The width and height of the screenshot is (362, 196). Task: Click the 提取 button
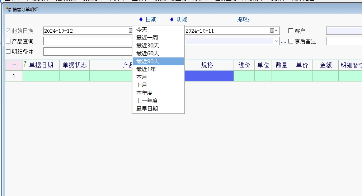click(243, 20)
